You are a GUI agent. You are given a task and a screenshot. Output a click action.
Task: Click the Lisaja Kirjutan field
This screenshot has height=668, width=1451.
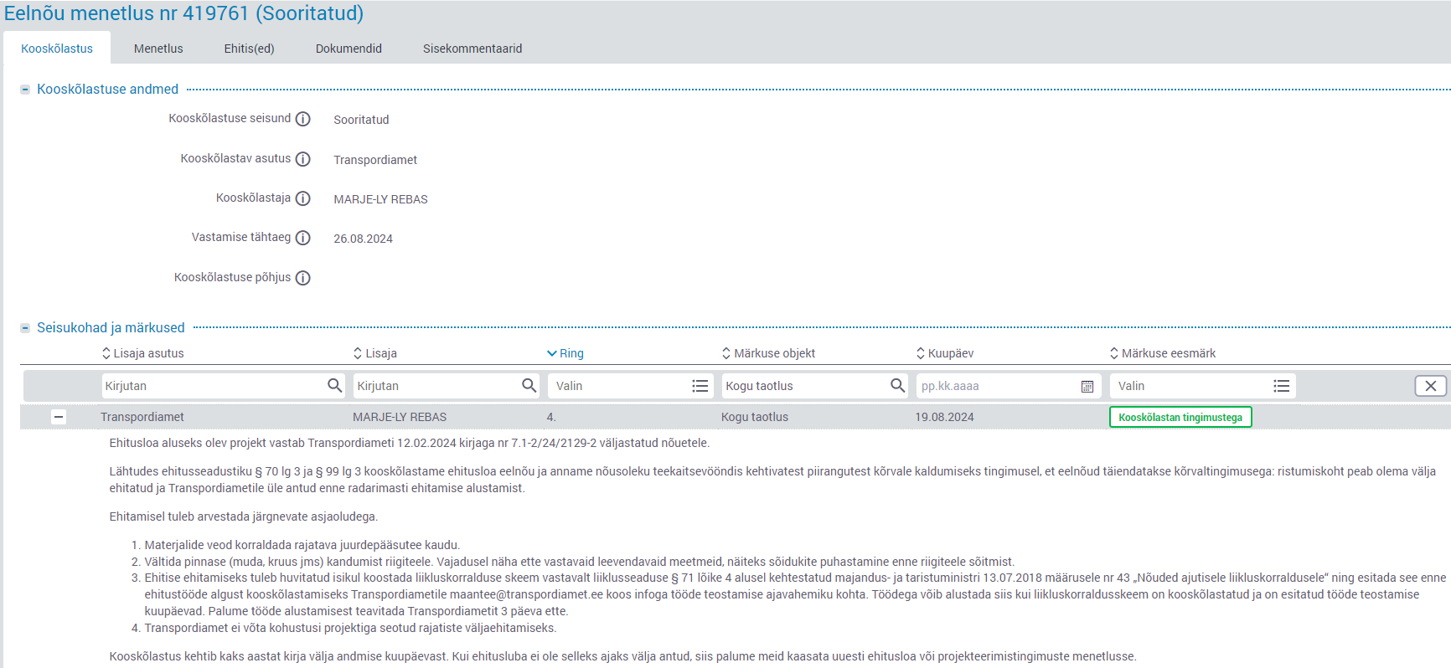447,386
